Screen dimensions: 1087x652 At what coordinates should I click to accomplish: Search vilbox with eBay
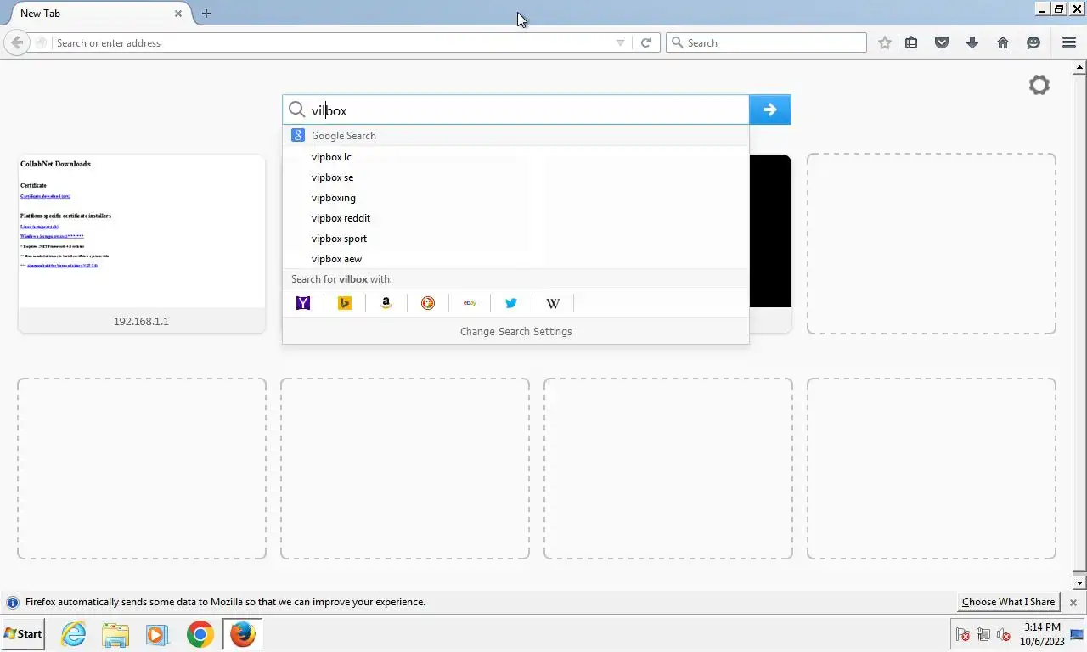[x=470, y=303]
